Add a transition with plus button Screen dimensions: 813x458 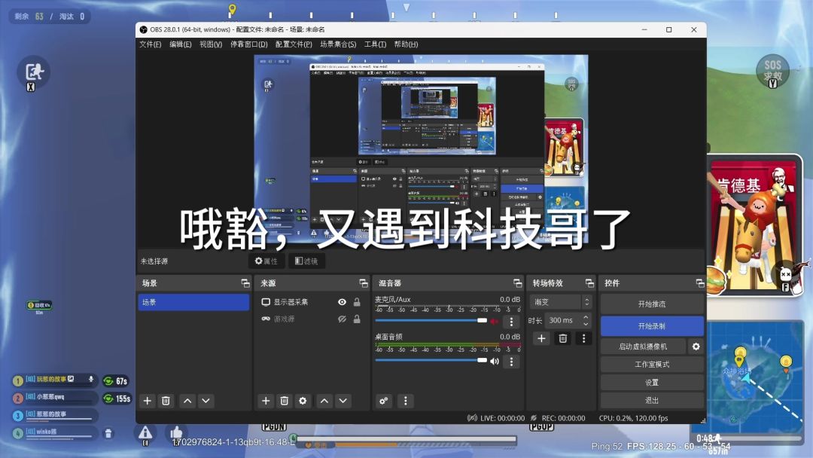541,339
